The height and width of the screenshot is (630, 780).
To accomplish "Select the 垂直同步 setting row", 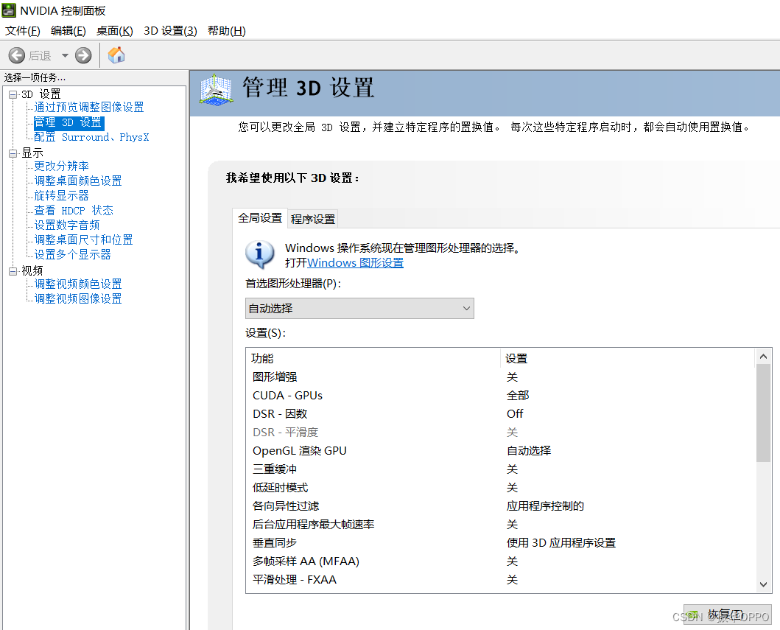I will pyautogui.click(x=500, y=543).
